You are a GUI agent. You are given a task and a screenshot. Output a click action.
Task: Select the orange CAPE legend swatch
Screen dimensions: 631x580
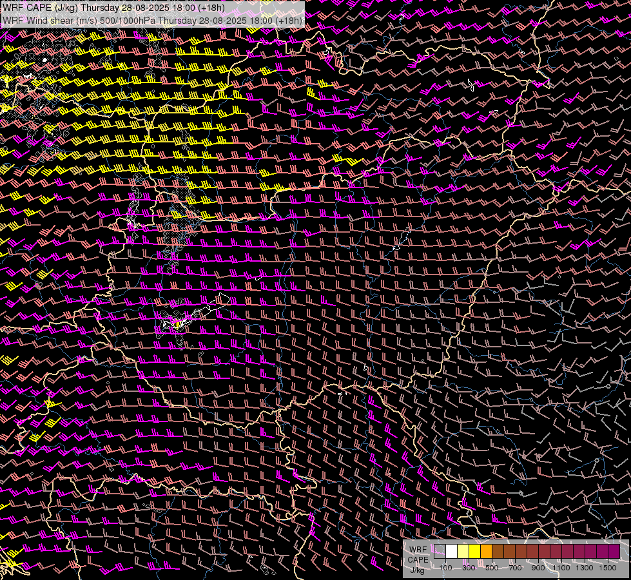point(486,551)
